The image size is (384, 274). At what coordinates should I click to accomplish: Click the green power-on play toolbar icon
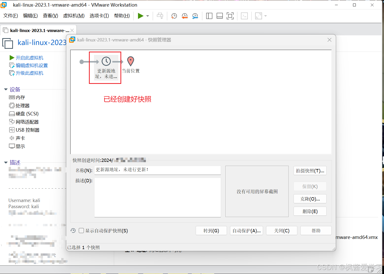[141, 16]
